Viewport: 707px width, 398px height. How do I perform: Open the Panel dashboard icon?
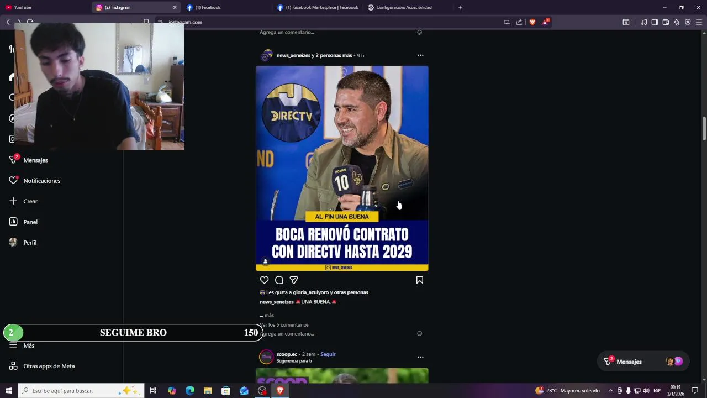tap(13, 222)
